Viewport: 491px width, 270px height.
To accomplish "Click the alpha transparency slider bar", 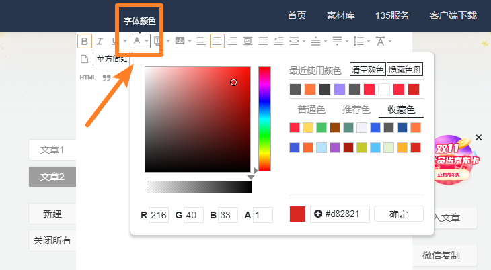I will 199,187.
